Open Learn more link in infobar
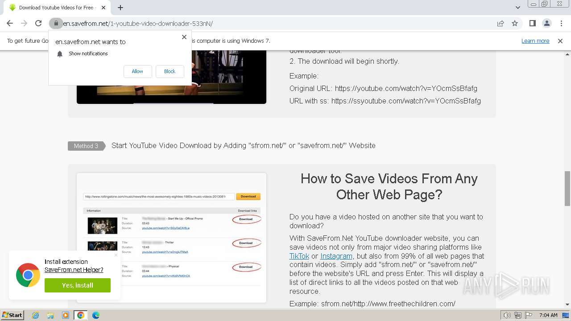 click(535, 41)
